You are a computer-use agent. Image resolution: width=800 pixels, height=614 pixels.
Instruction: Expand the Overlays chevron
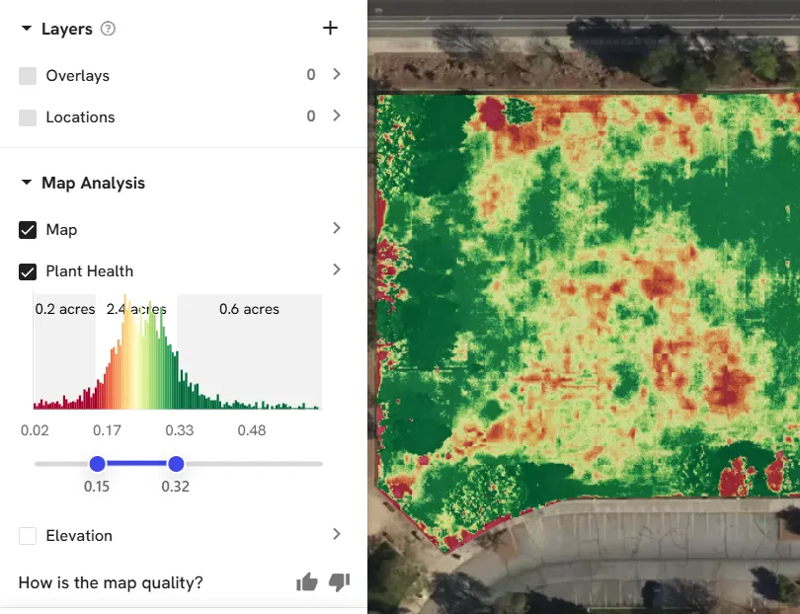[336, 74]
